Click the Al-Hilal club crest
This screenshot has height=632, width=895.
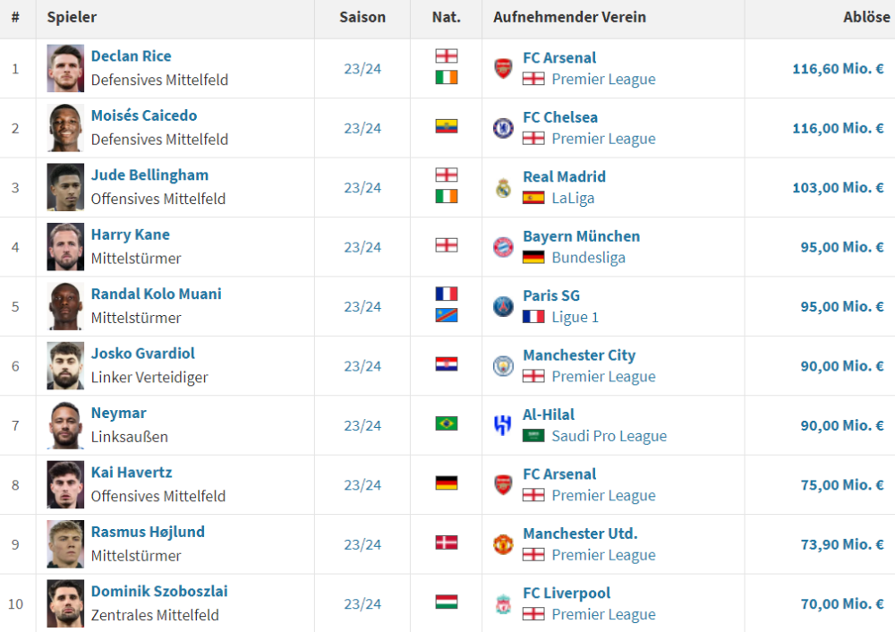[x=504, y=425]
